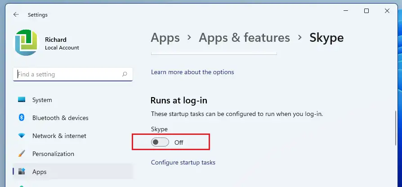Open Network & internet category
Viewport: 402px width, 187px height.
click(x=73, y=136)
